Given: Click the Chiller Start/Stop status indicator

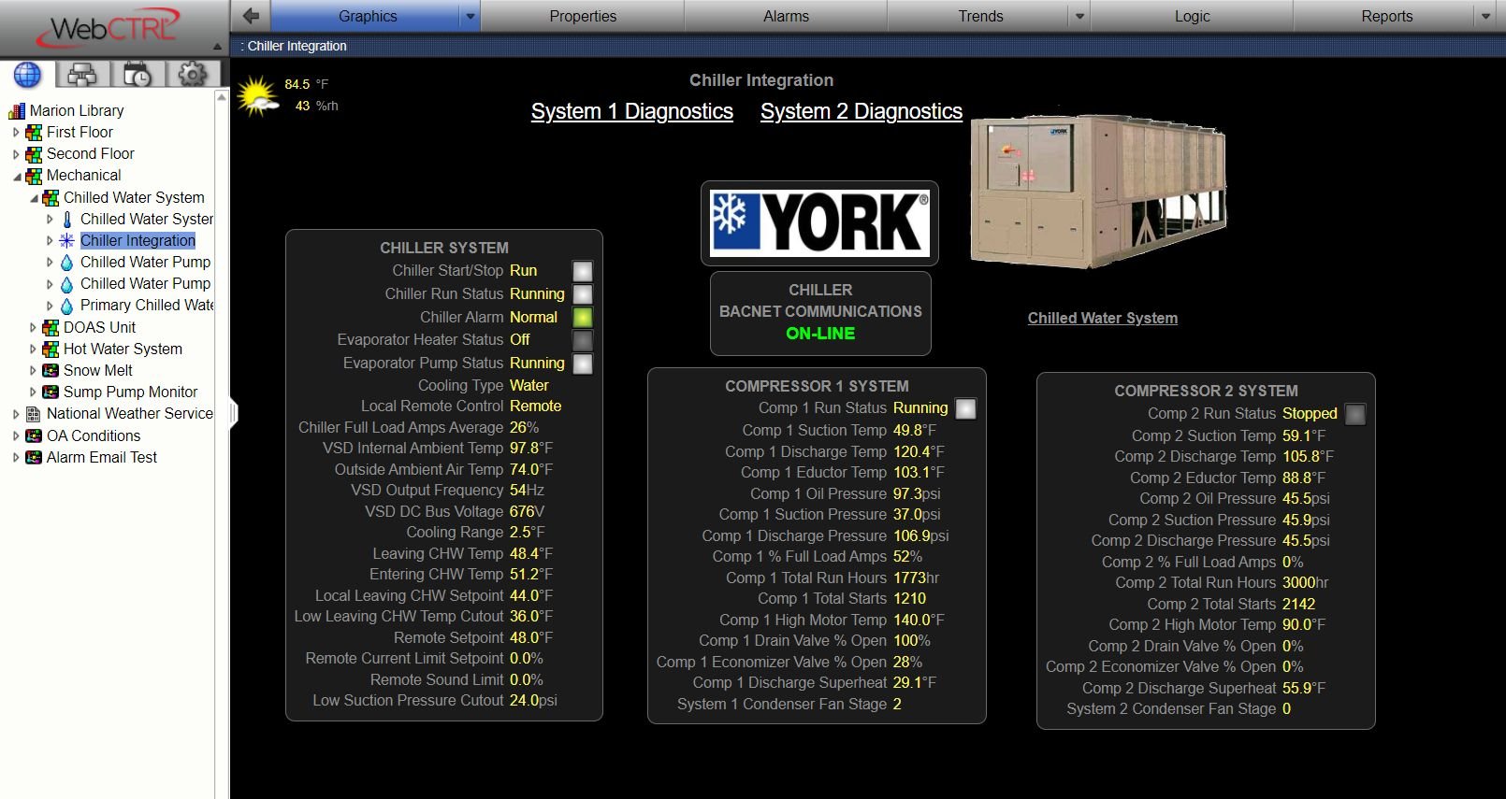Looking at the screenshot, I should pyautogui.click(x=582, y=272).
